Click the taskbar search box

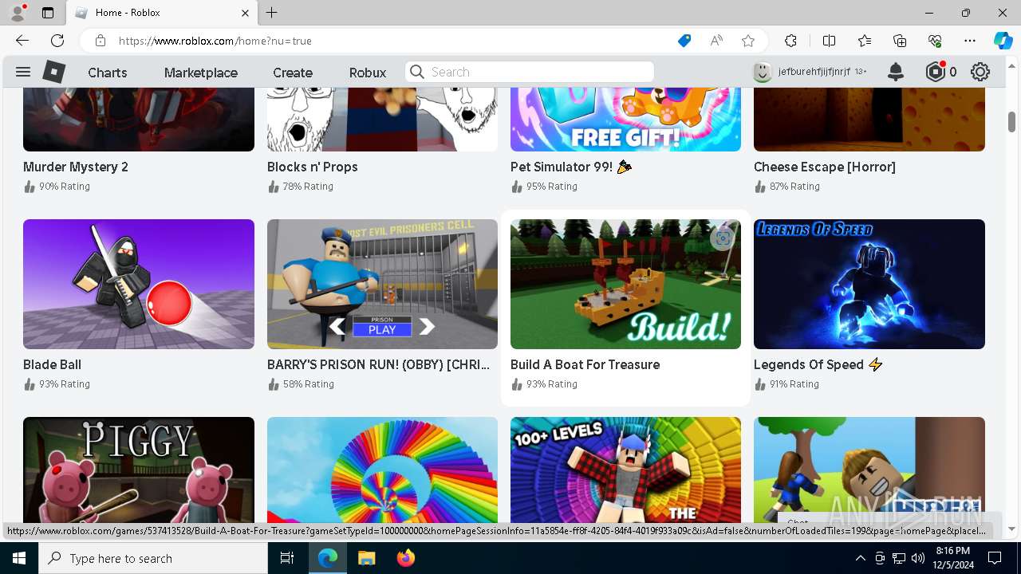pyautogui.click(x=153, y=558)
